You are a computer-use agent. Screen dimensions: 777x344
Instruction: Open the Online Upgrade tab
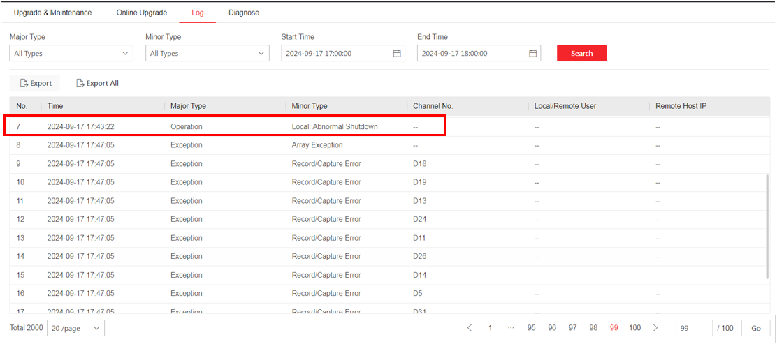(x=142, y=13)
